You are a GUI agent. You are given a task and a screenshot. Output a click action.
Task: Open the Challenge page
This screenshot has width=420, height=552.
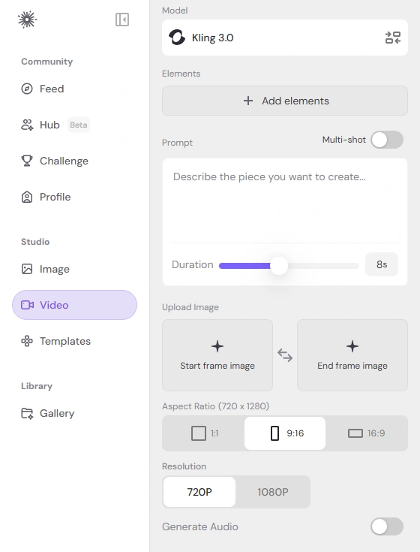[x=74, y=161]
